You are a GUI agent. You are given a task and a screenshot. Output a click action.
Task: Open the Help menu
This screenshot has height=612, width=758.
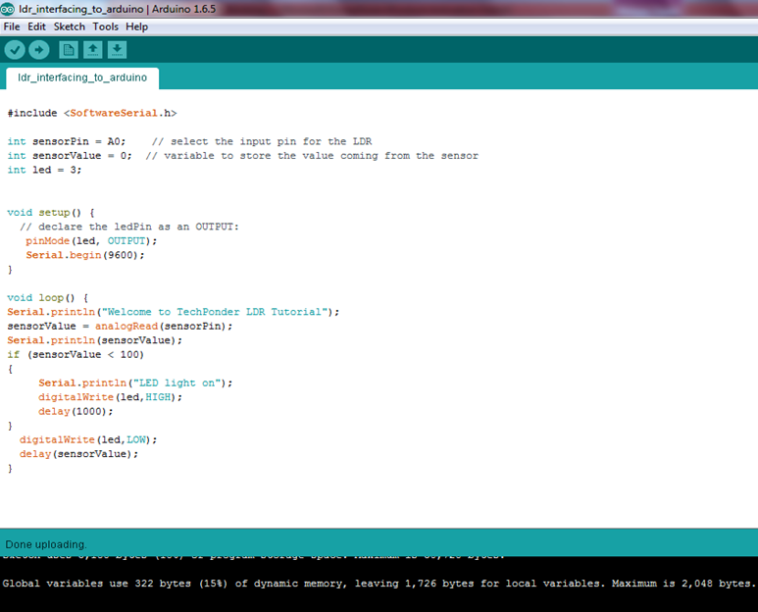click(x=137, y=26)
